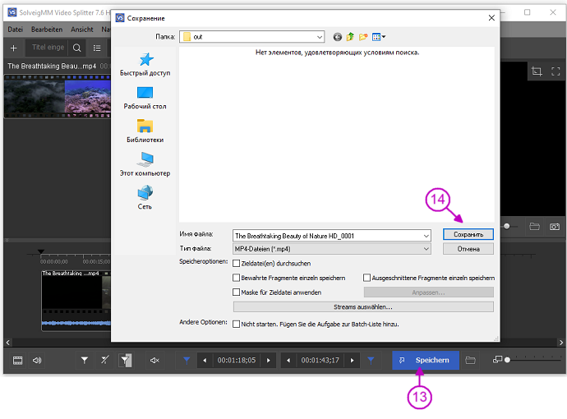Enable Zieldatei(en) durchsuchen checkbox
Image resolution: width=567 pixels, height=419 pixels.
tap(236, 263)
